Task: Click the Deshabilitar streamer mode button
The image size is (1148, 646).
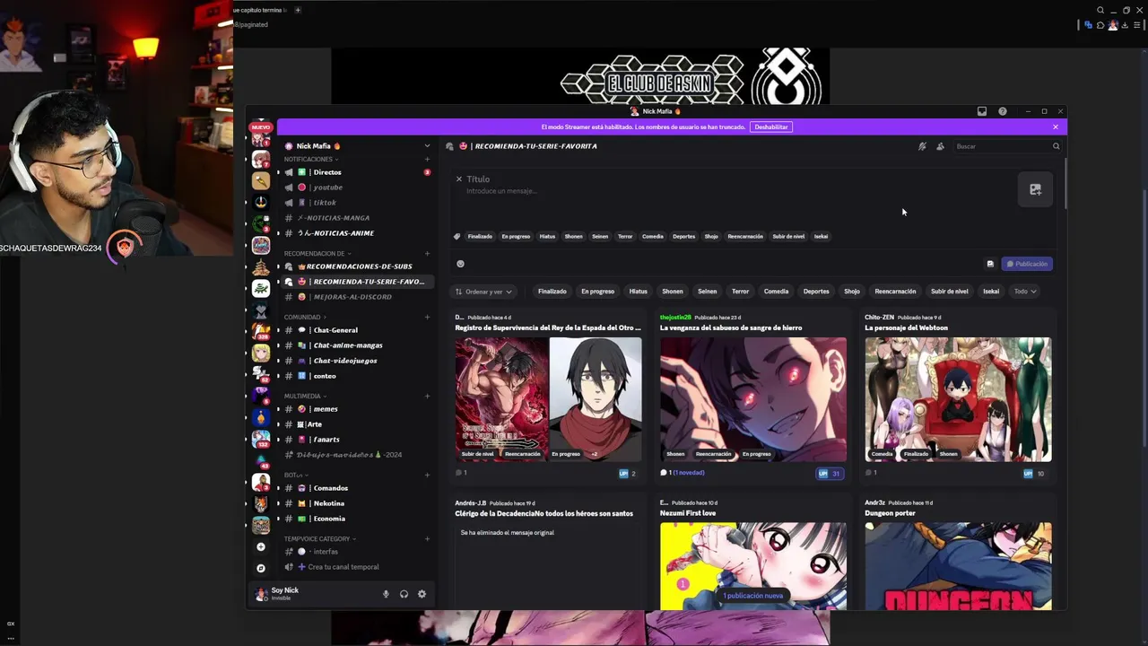Action: [771, 127]
